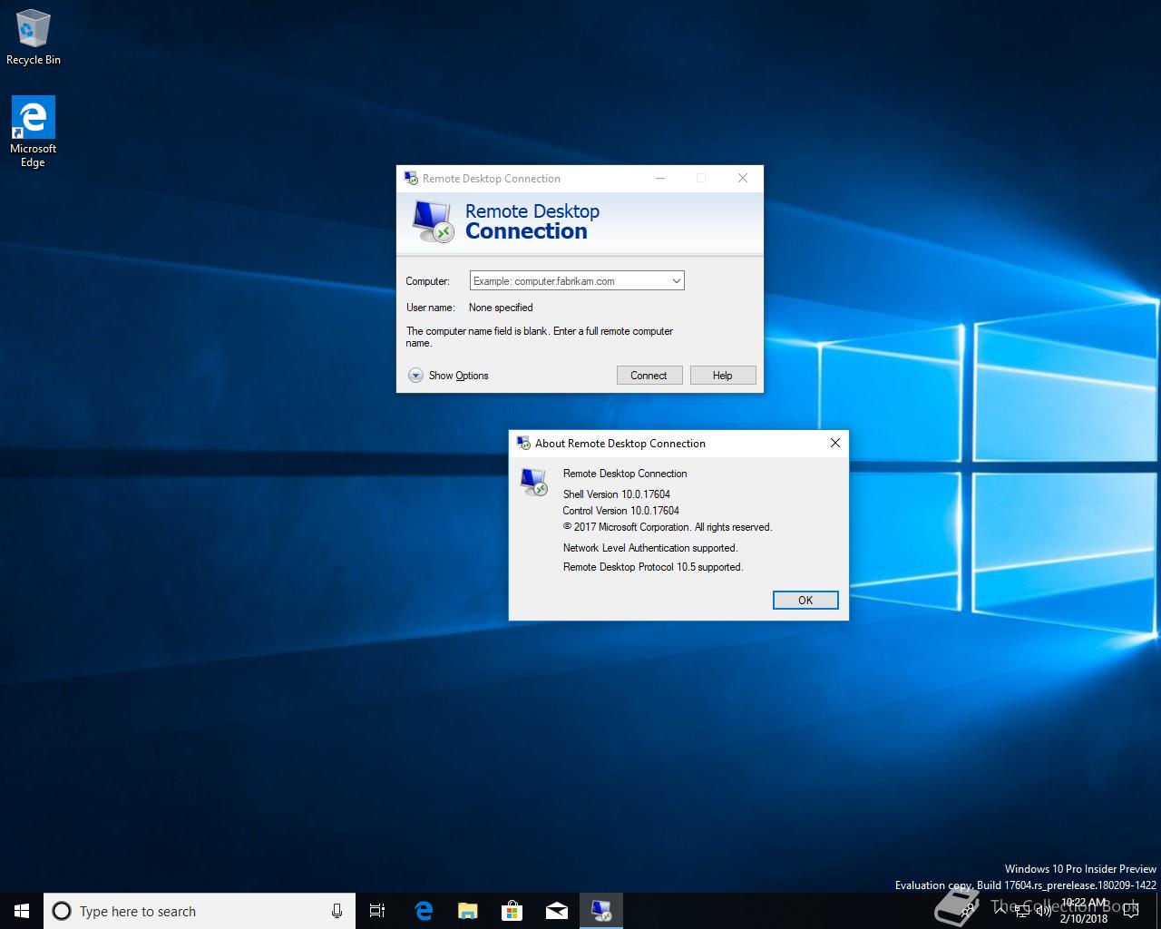Click 'Remote Desktop Protocol 10.5 supported.' text
The width and height of the screenshot is (1161, 929).
point(653,567)
